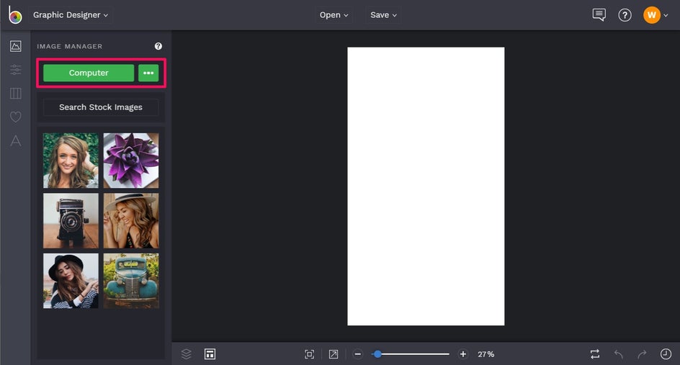Open the Layouts sidebar icon
Screen dimensions: 680x365
pyautogui.click(x=16, y=93)
